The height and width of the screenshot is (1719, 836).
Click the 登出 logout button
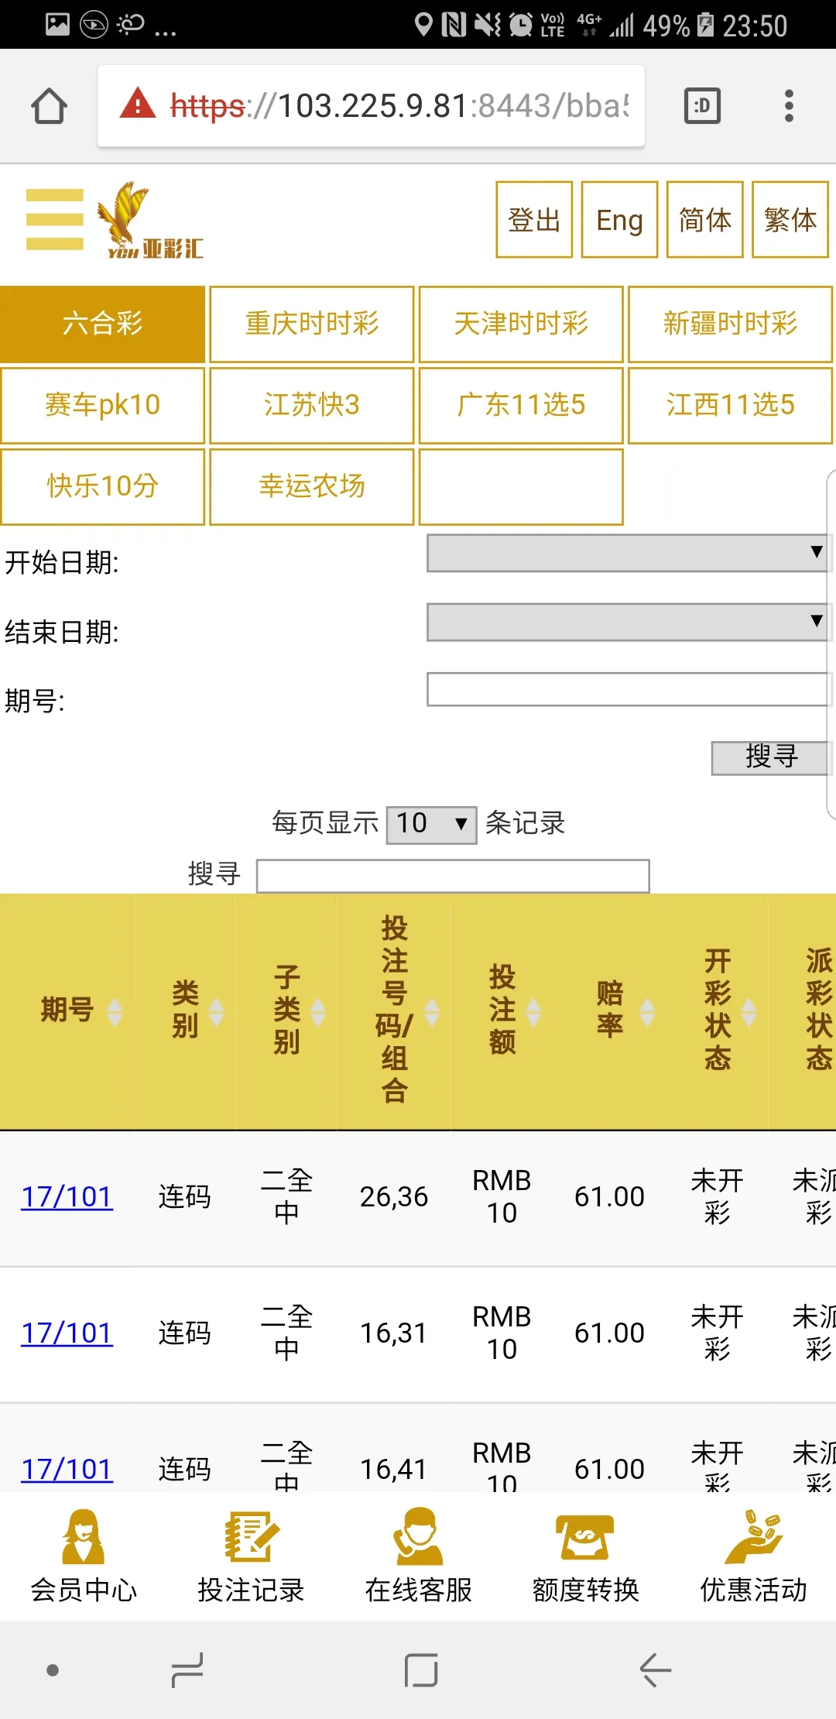coord(534,220)
